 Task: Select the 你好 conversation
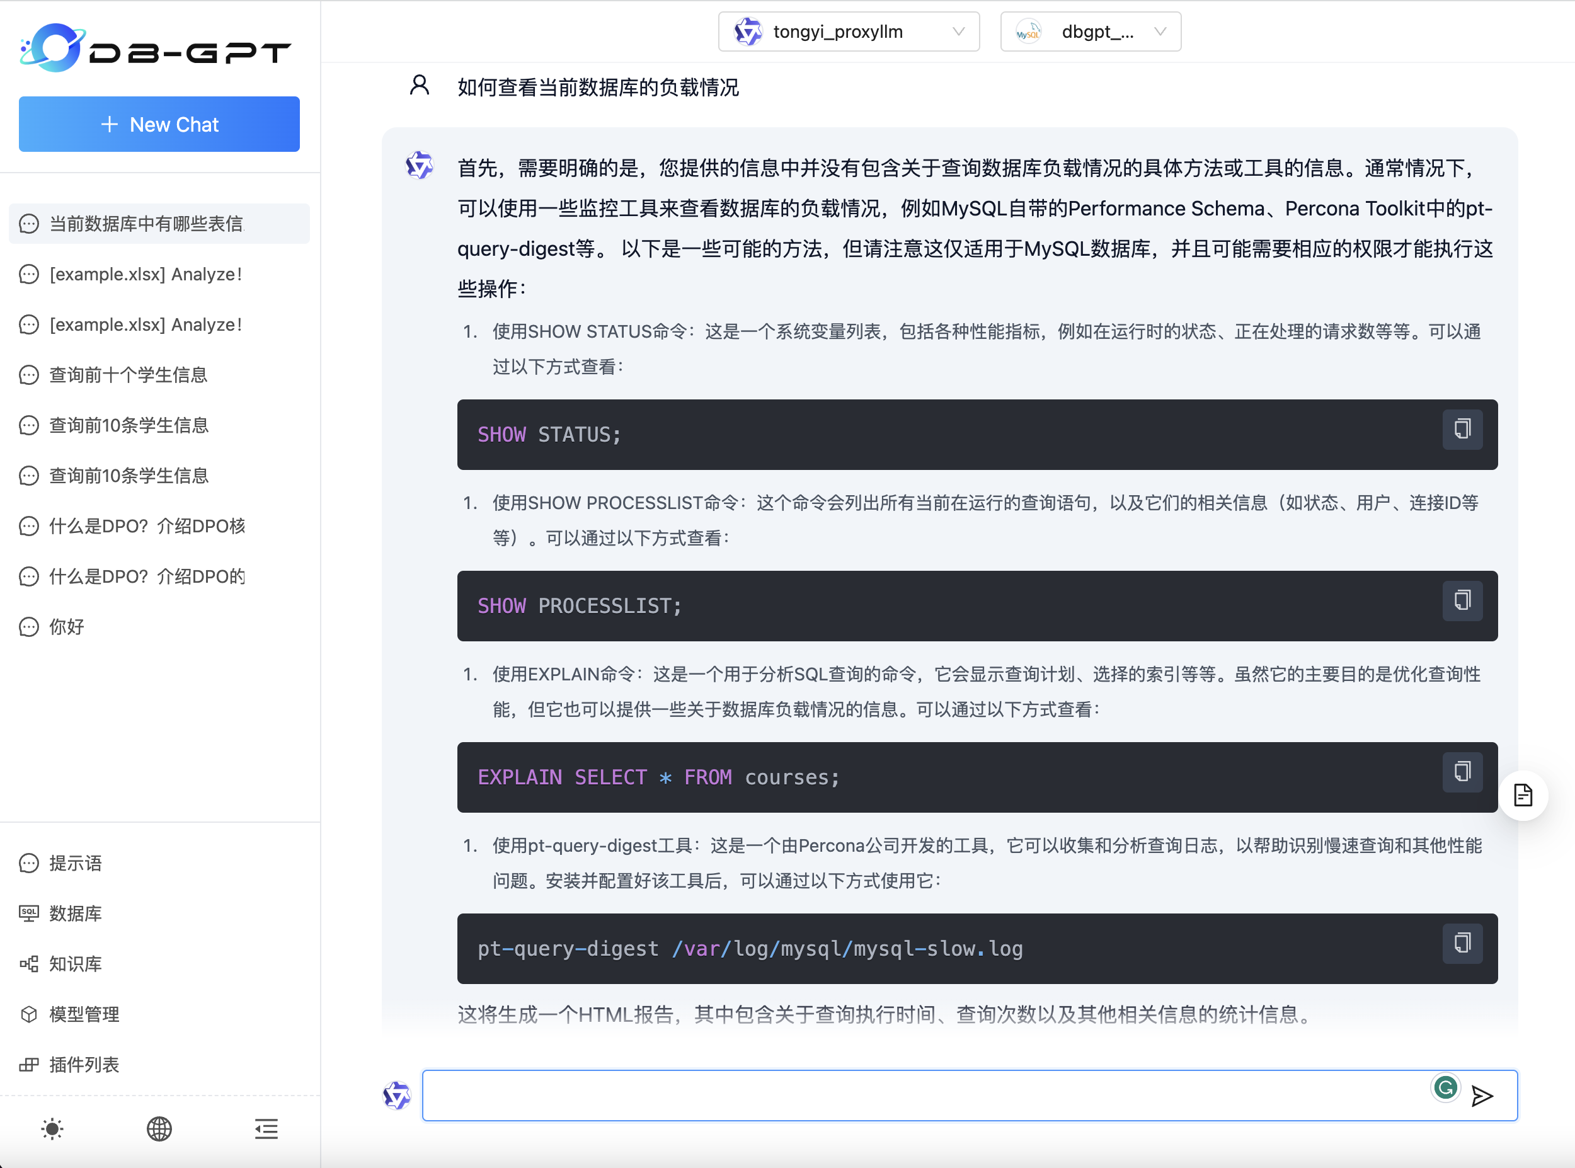(66, 627)
